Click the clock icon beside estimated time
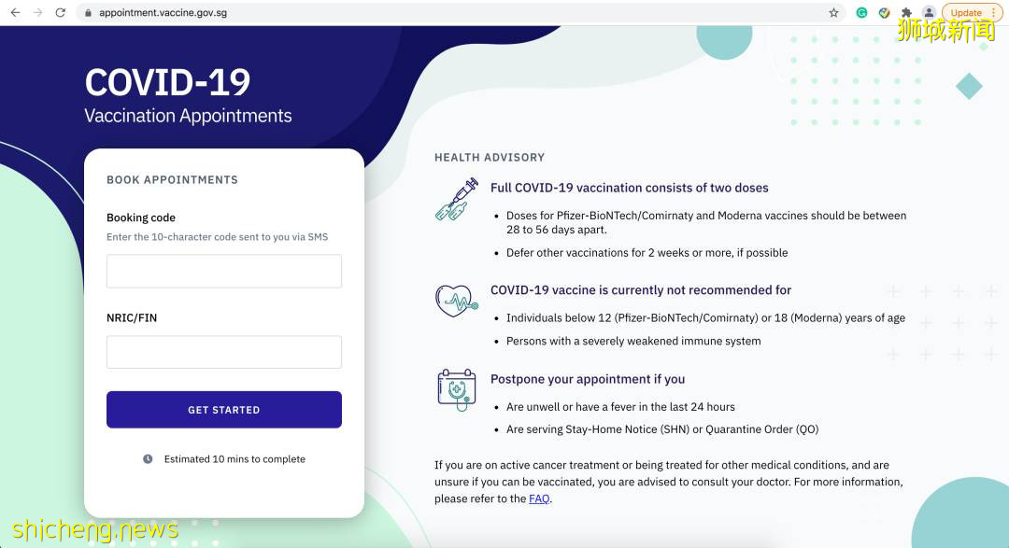 coord(148,459)
